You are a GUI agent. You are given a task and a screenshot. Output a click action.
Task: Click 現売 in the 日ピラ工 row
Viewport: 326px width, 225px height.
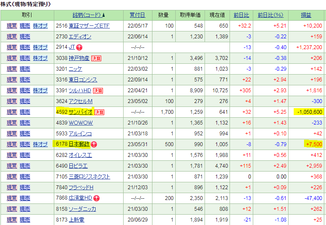click(x=25, y=166)
